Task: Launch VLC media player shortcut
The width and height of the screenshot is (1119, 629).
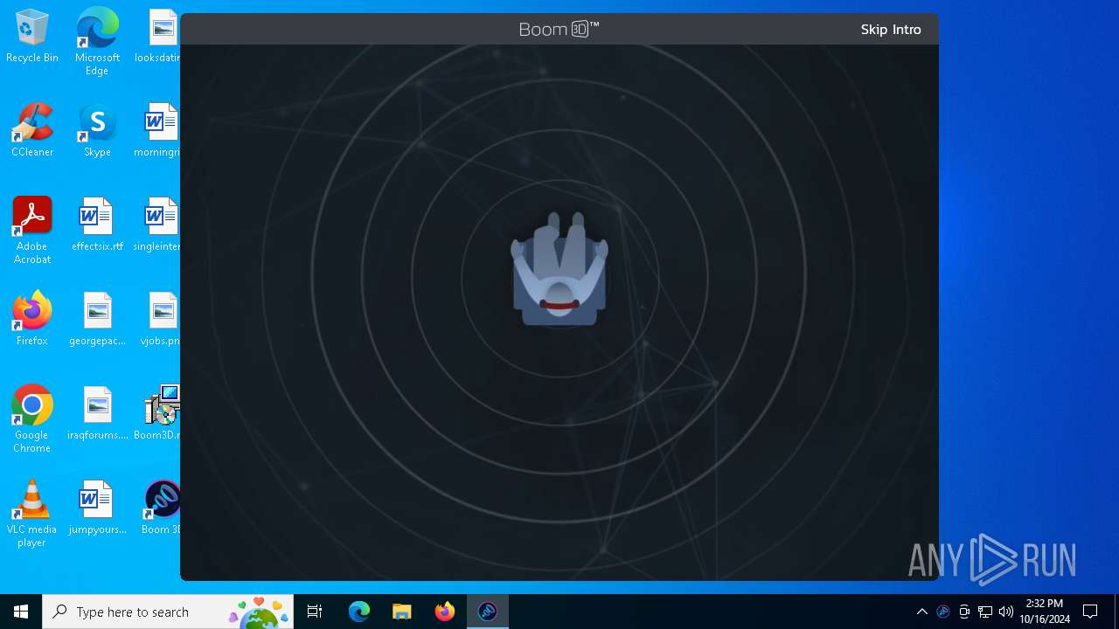Action: tap(32, 514)
